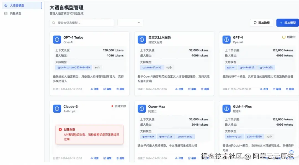299x165 pixels.
Task: Click the Claude-3 model icon
Action: point(57,109)
